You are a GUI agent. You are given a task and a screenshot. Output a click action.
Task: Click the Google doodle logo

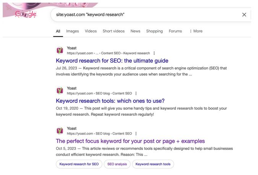pyautogui.click(x=26, y=14)
